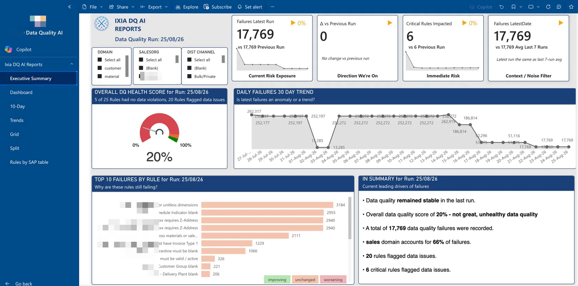Click play arrow on Failures Latest Run card
This screenshot has width=578, height=286.
(293, 23)
